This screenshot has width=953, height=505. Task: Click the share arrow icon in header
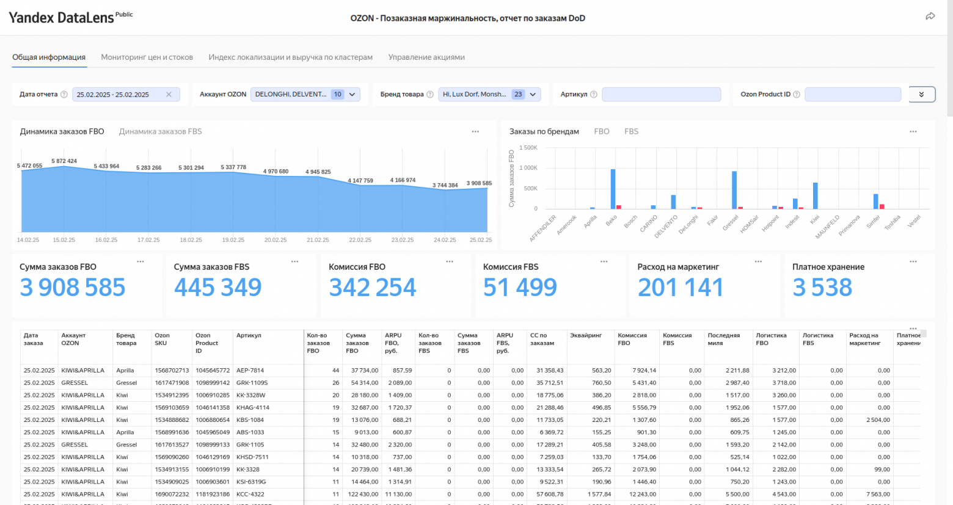[x=930, y=16]
